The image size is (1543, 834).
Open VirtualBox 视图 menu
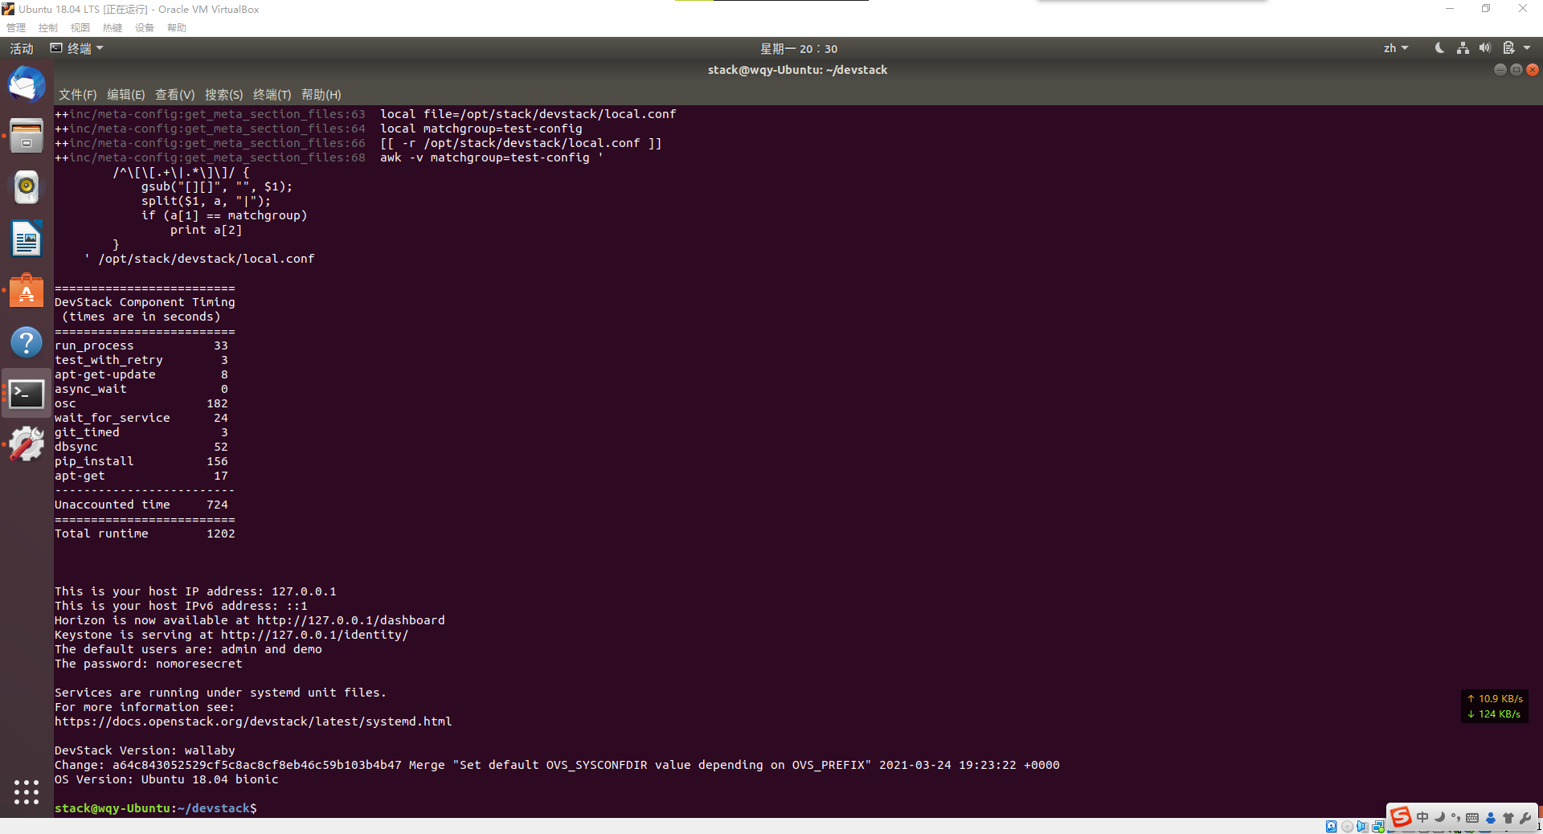click(80, 28)
